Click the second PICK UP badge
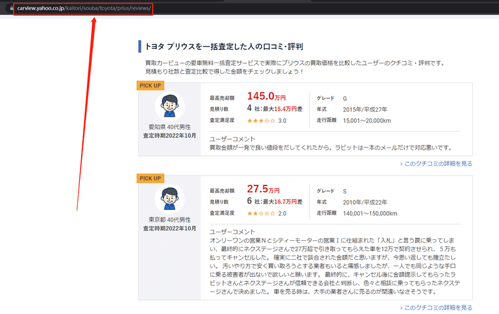 (150, 179)
